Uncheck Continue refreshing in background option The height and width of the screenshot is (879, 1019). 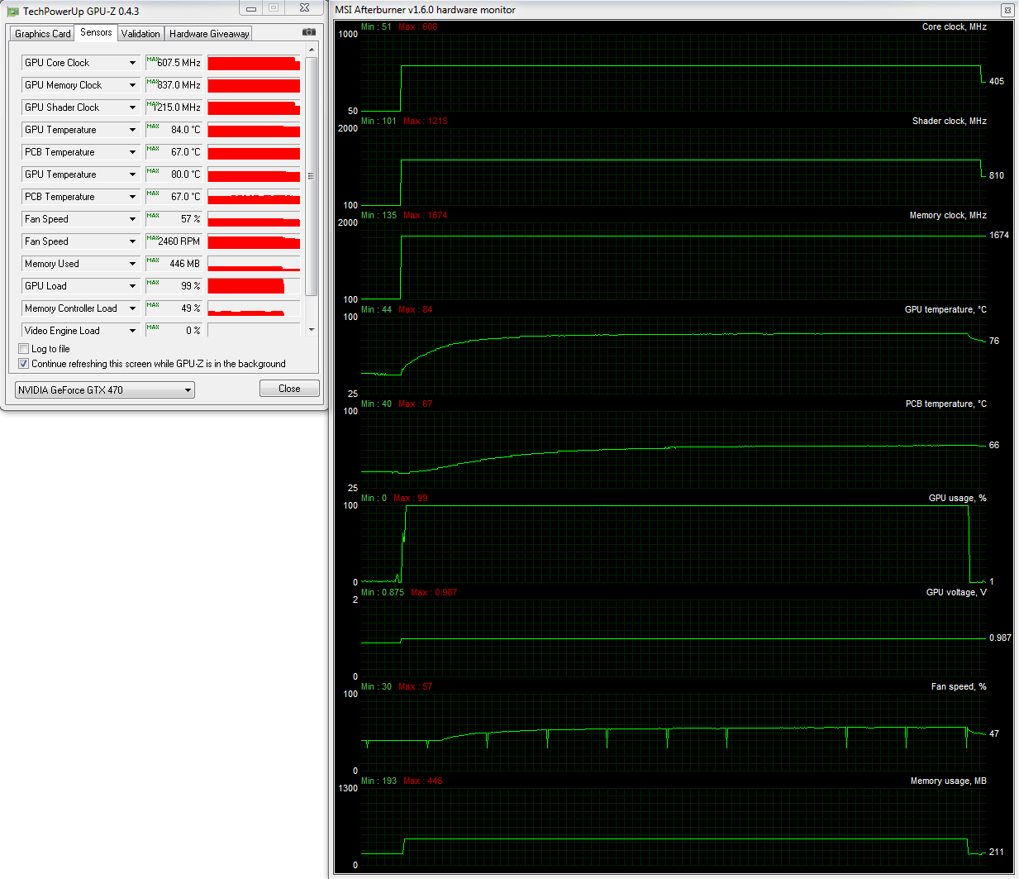tap(24, 364)
